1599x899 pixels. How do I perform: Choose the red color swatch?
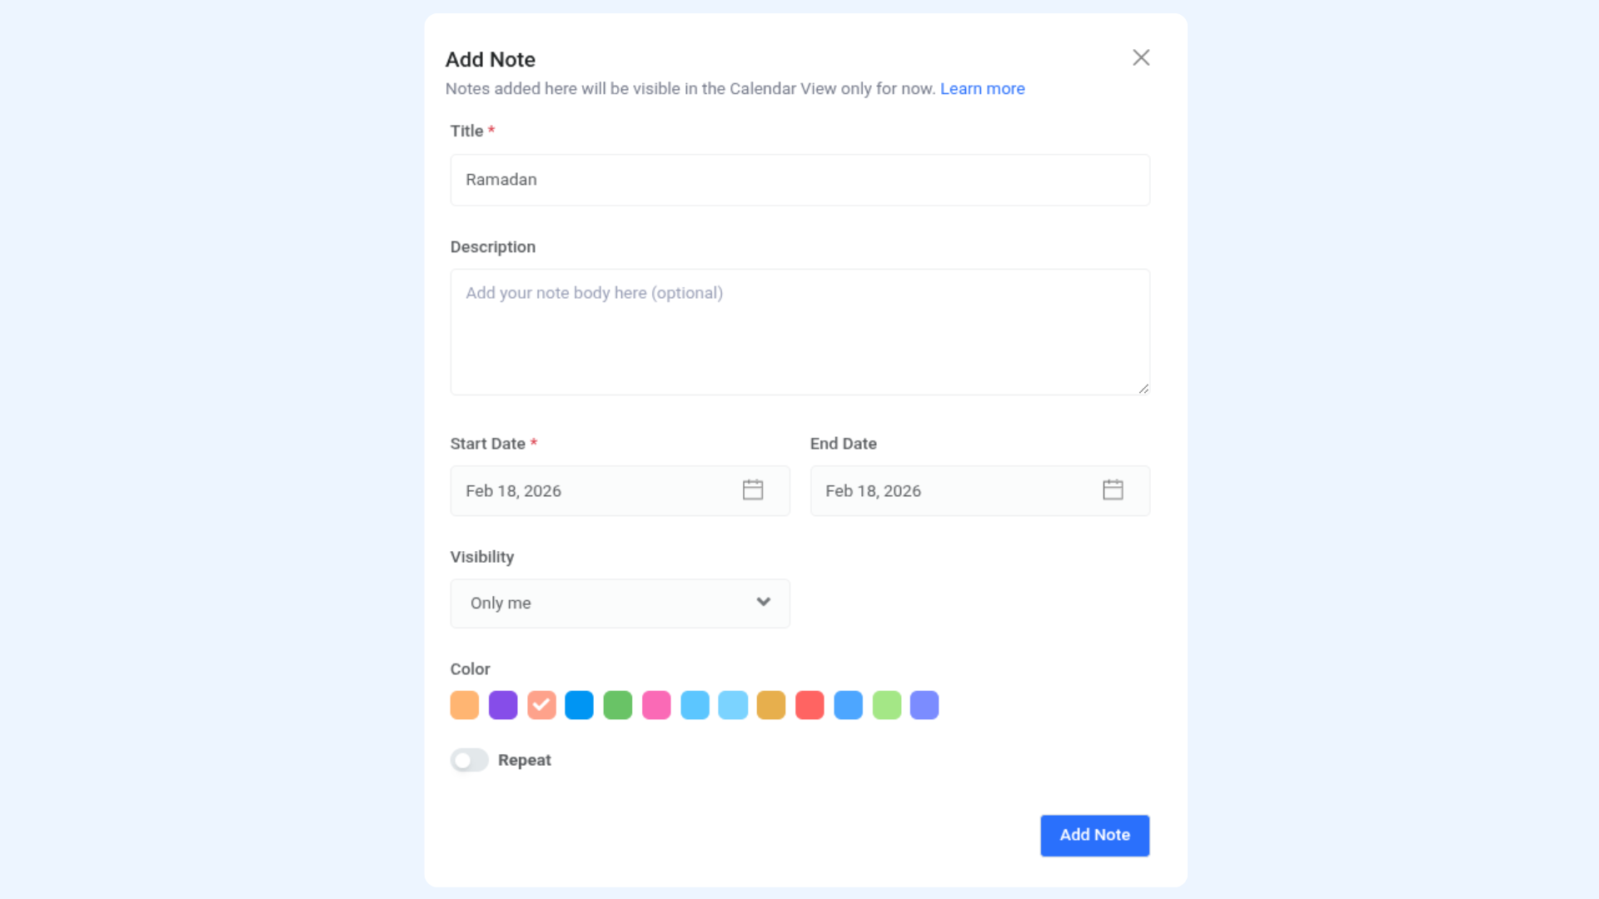pos(809,705)
